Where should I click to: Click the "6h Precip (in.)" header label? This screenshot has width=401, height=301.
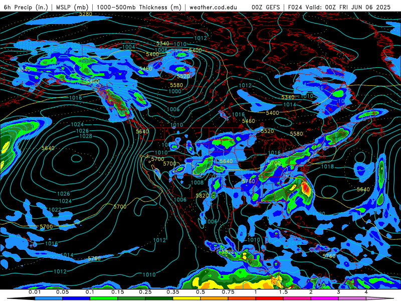pyautogui.click(x=26, y=7)
